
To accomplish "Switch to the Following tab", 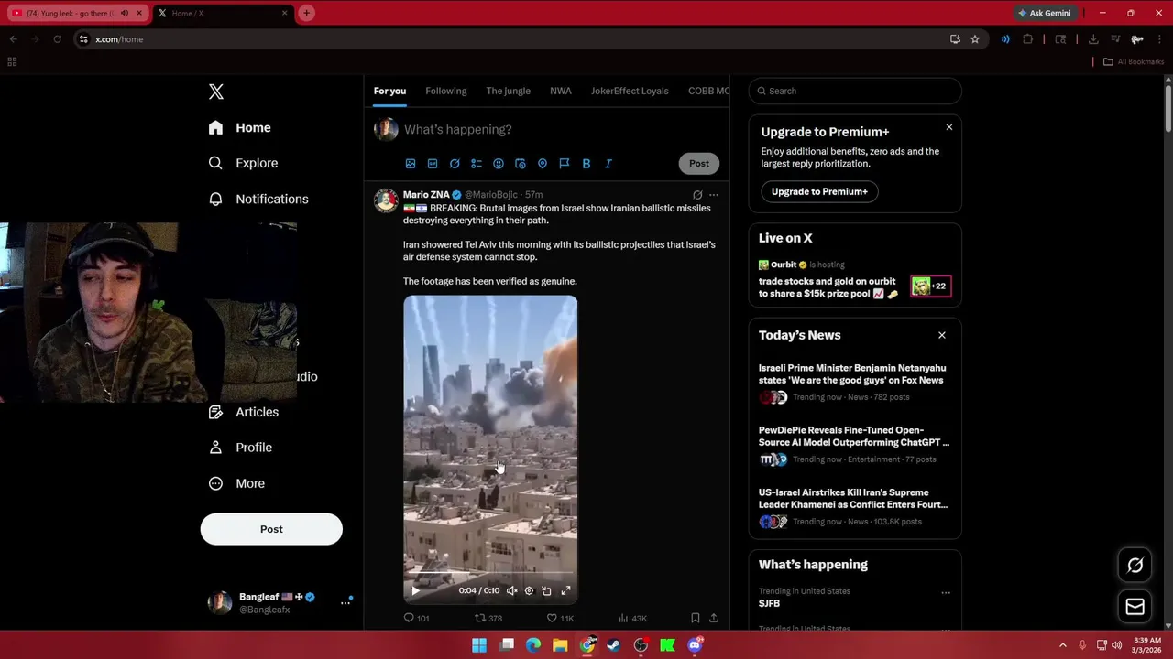I will click(x=445, y=91).
